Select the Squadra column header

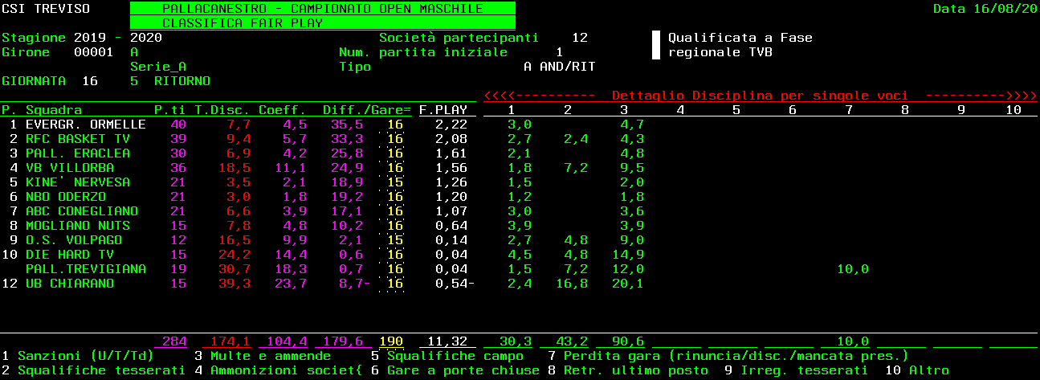tap(53, 110)
